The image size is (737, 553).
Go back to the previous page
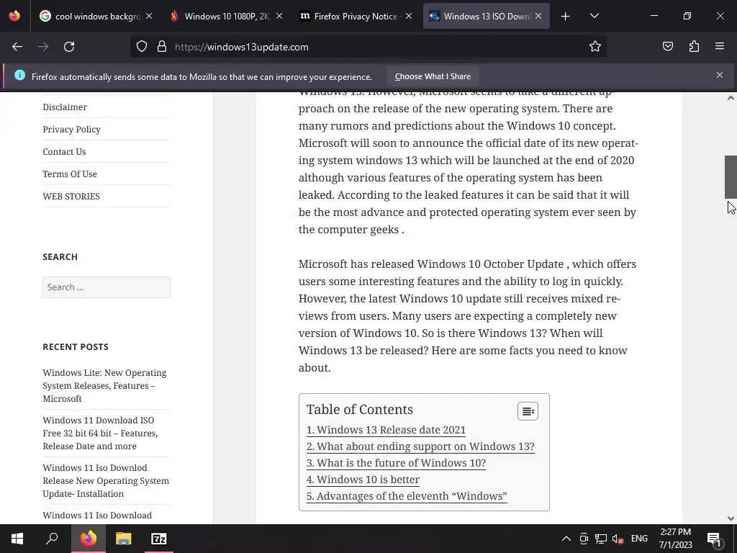point(17,47)
